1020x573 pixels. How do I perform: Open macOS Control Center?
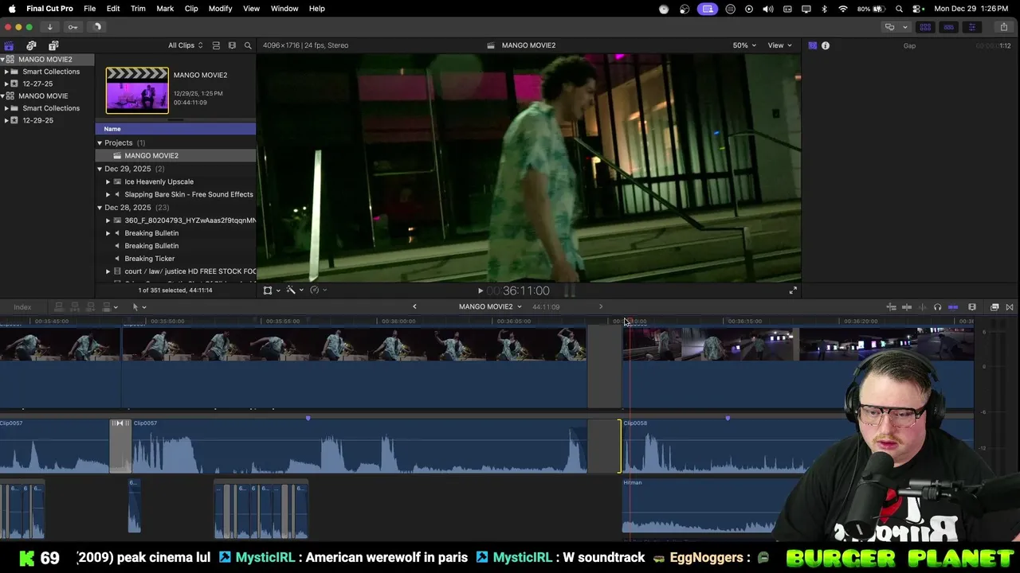(x=917, y=8)
